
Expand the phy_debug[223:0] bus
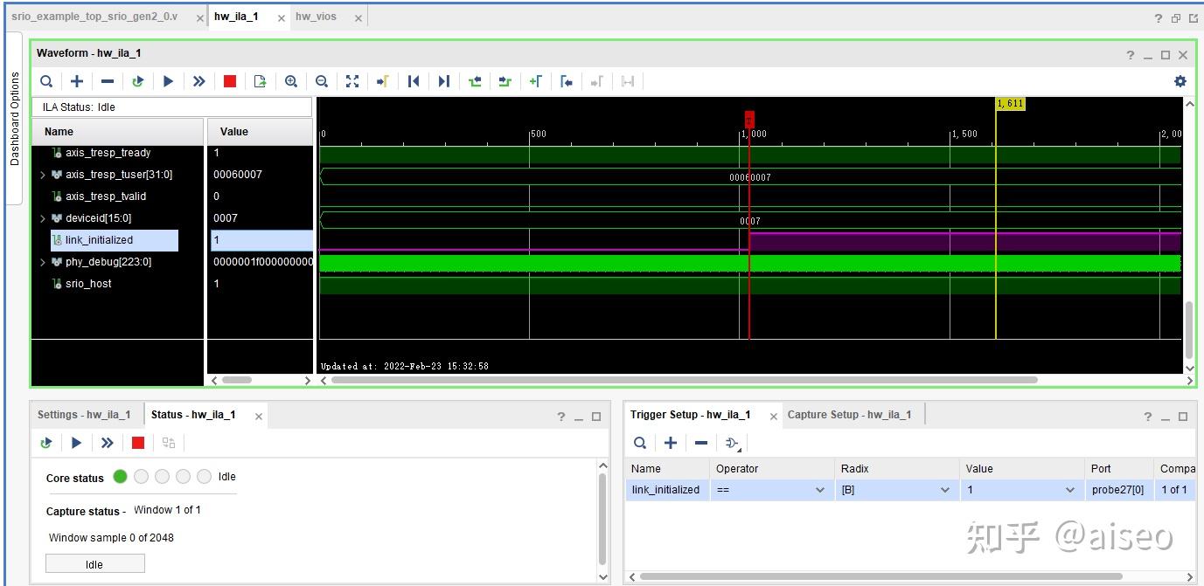(x=43, y=262)
